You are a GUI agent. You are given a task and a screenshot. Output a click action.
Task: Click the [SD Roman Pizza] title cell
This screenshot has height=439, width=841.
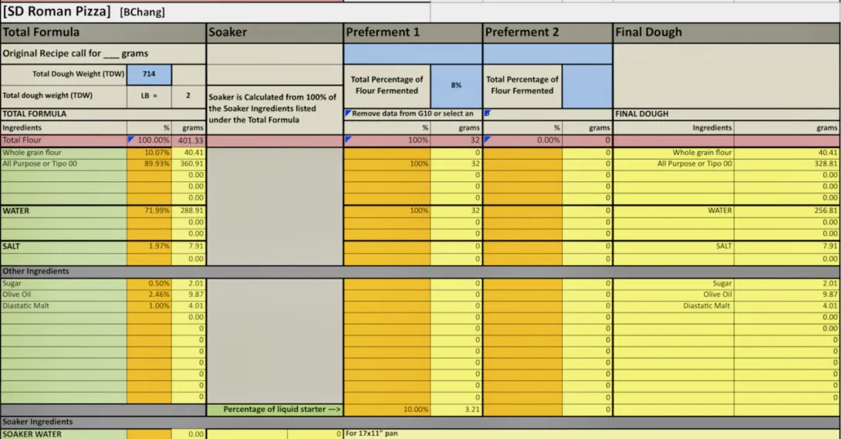tap(58, 12)
